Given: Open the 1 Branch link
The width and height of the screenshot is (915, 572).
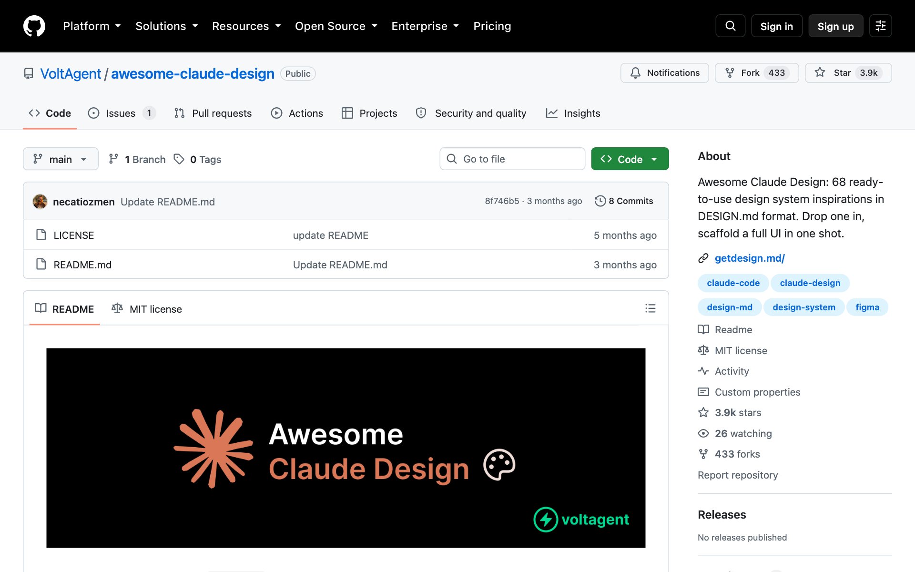Looking at the screenshot, I should (137, 159).
